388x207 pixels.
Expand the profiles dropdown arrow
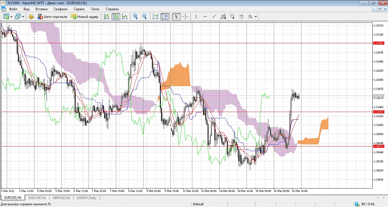pos(23,17)
